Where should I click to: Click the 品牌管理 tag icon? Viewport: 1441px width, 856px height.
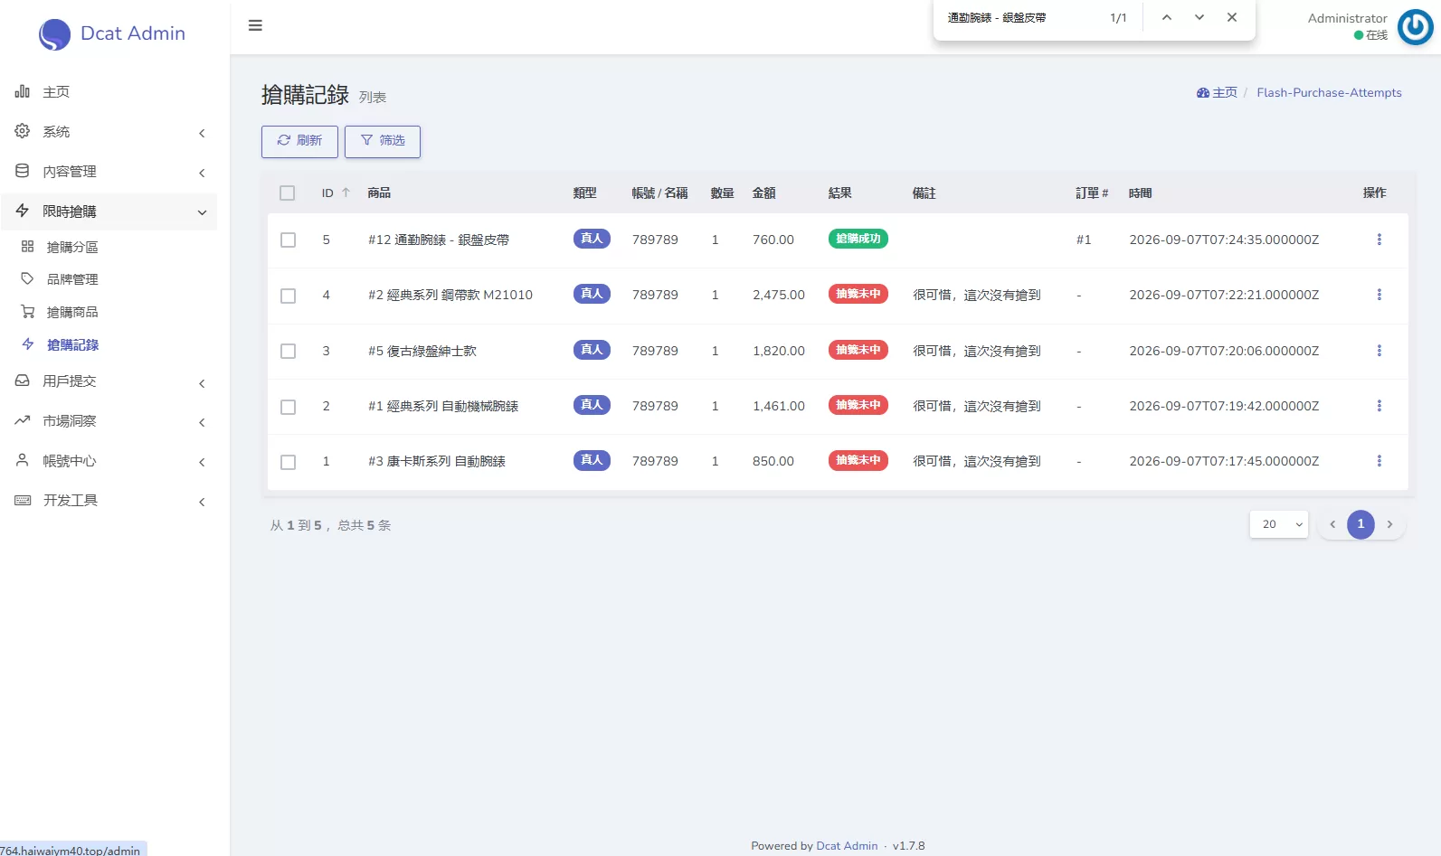pyautogui.click(x=27, y=279)
